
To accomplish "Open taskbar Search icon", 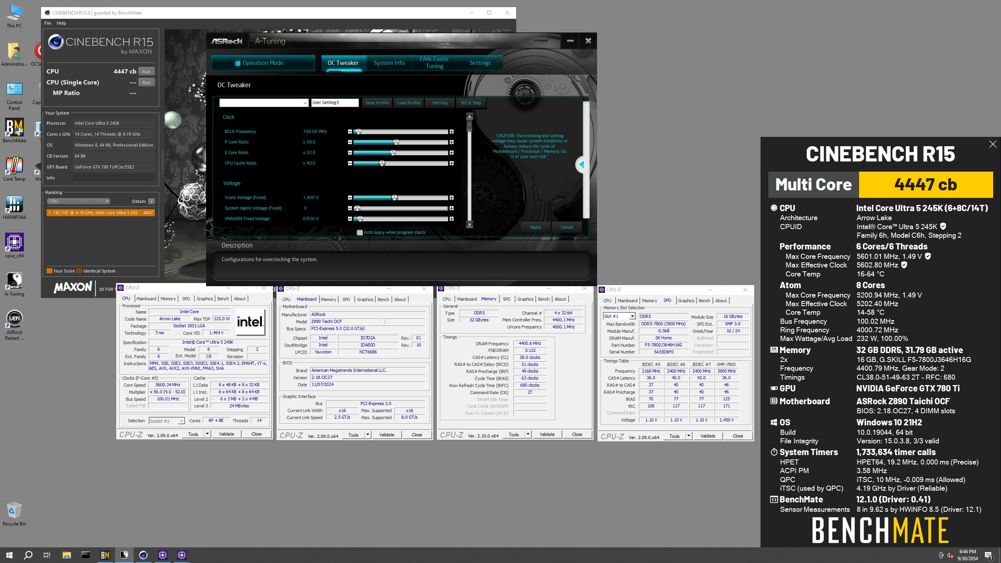I will coord(28,555).
